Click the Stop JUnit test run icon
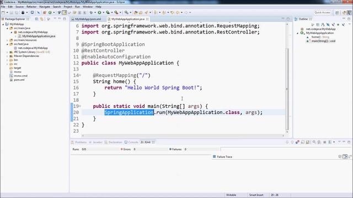Viewport: 353px width, 198px height. pyautogui.click(x=325, y=142)
